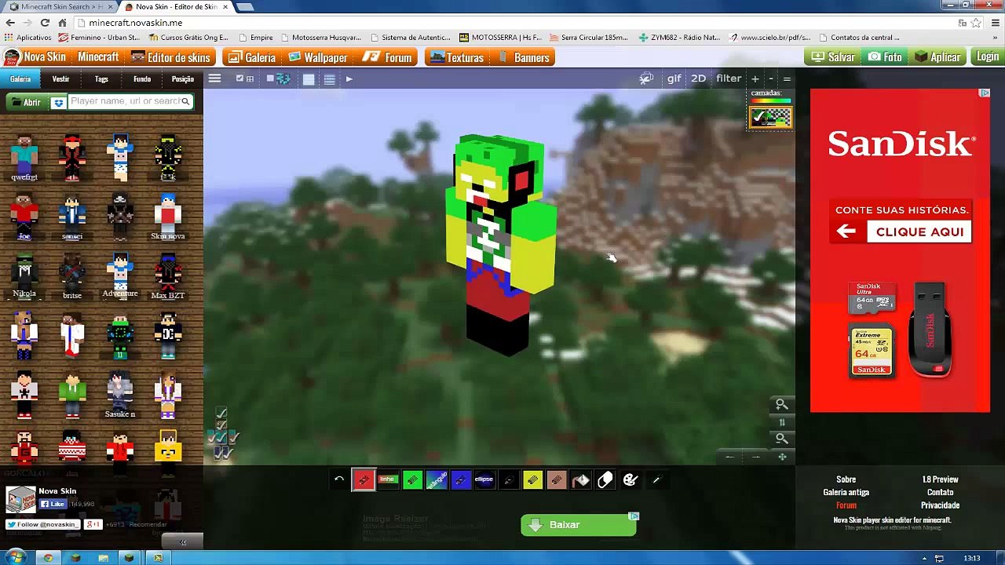Switch to 2D view
Image resolution: width=1005 pixels, height=565 pixels.
point(698,78)
